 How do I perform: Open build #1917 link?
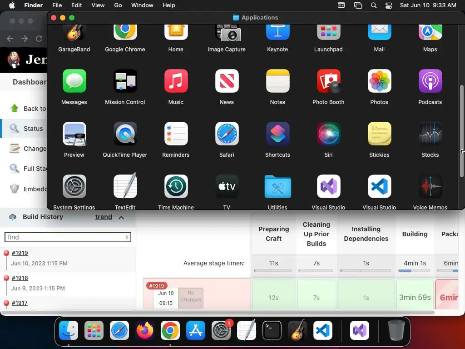tap(20, 303)
